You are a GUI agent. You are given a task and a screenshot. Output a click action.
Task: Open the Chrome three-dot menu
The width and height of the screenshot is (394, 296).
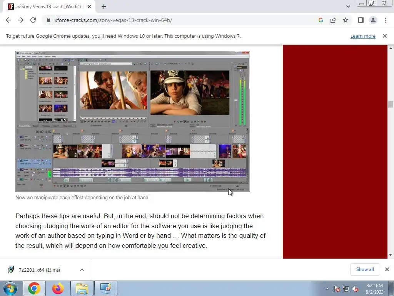(386, 20)
